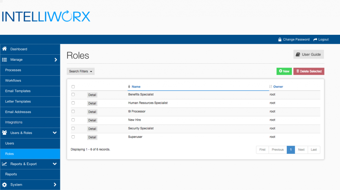Click 'Displaying 1 - 6 of 6 records.' text
This screenshot has width=340, height=190.
tap(90, 149)
